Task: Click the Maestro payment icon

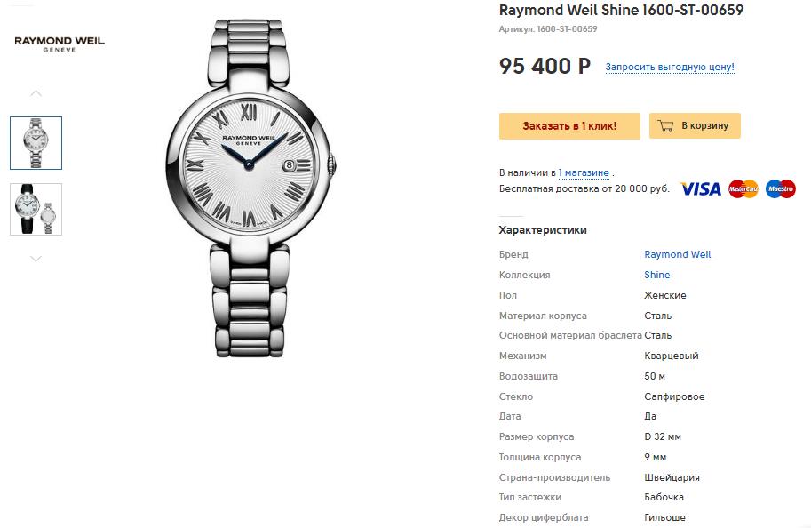Action: click(781, 188)
